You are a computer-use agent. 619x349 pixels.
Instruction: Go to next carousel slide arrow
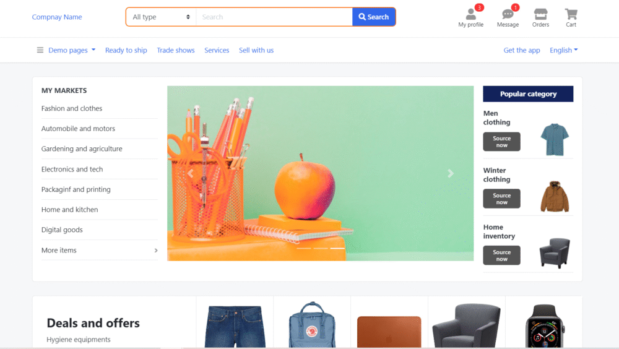pyautogui.click(x=451, y=173)
